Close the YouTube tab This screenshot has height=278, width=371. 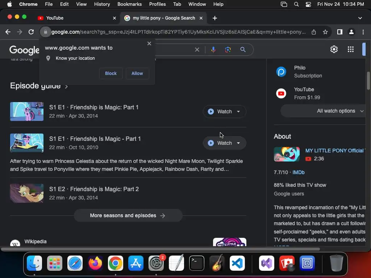point(114,18)
